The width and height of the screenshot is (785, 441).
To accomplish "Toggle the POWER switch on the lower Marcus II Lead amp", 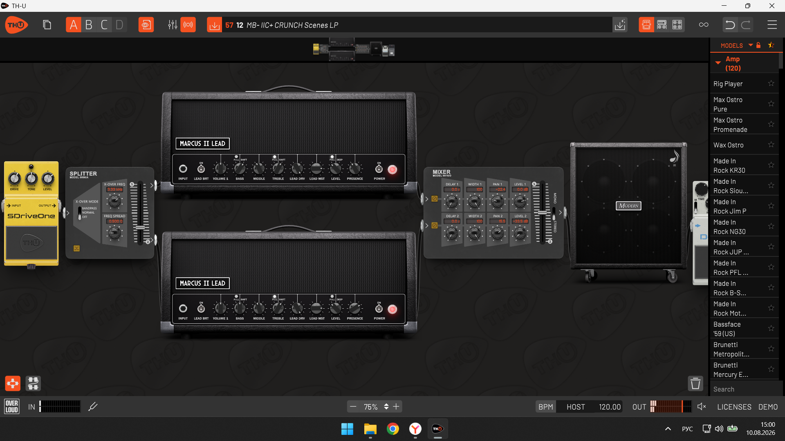I will (379, 308).
